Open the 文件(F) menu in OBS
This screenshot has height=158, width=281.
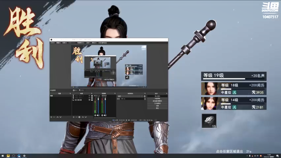[x=52, y=43]
